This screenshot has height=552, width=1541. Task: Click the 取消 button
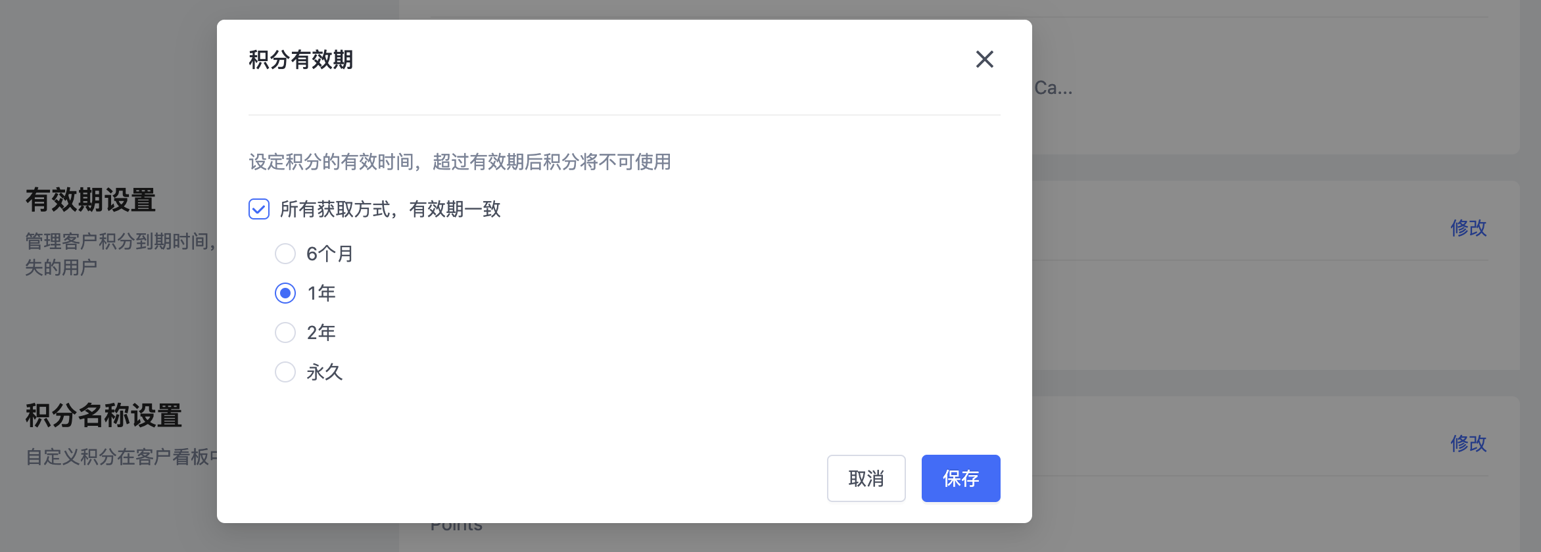[x=866, y=478]
